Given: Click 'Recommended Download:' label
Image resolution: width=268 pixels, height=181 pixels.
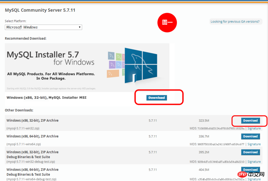Looking at the screenshot, I should point(25,38).
